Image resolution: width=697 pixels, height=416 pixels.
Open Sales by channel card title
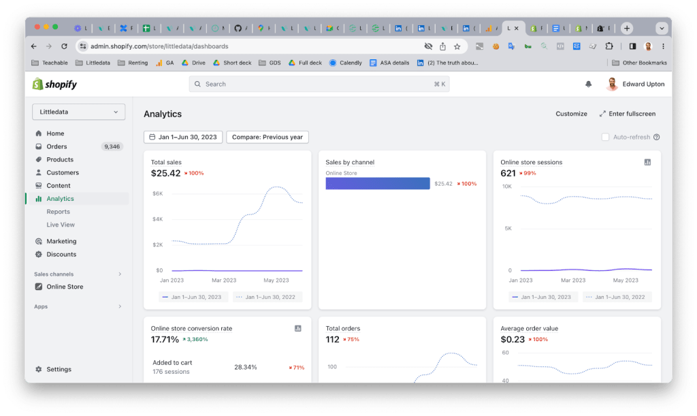tap(350, 162)
